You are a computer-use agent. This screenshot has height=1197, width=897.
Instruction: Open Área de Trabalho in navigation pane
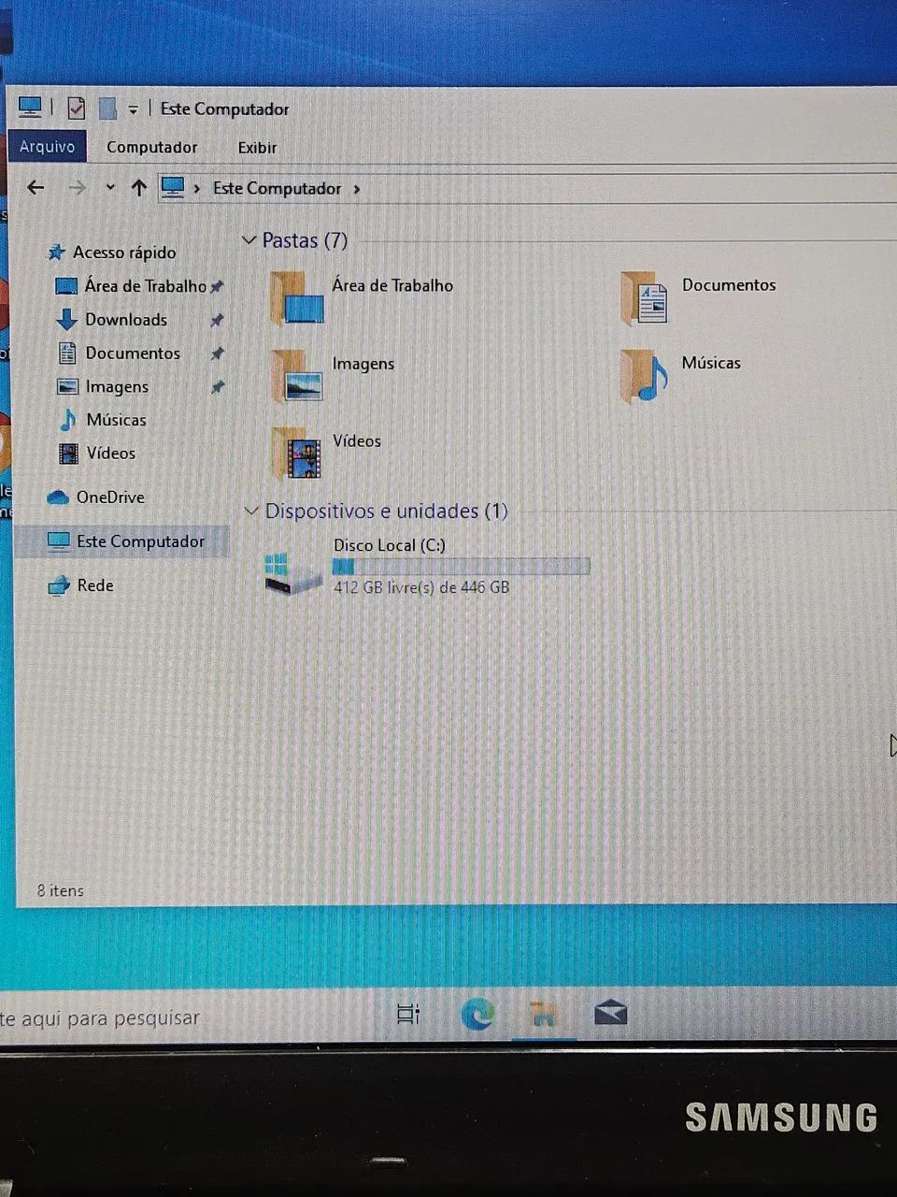pos(145,286)
